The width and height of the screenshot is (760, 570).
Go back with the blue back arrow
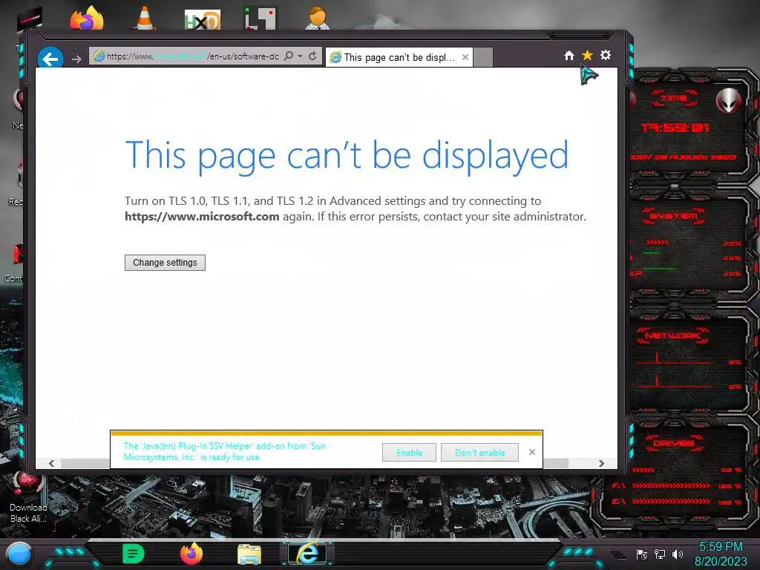[x=50, y=58]
